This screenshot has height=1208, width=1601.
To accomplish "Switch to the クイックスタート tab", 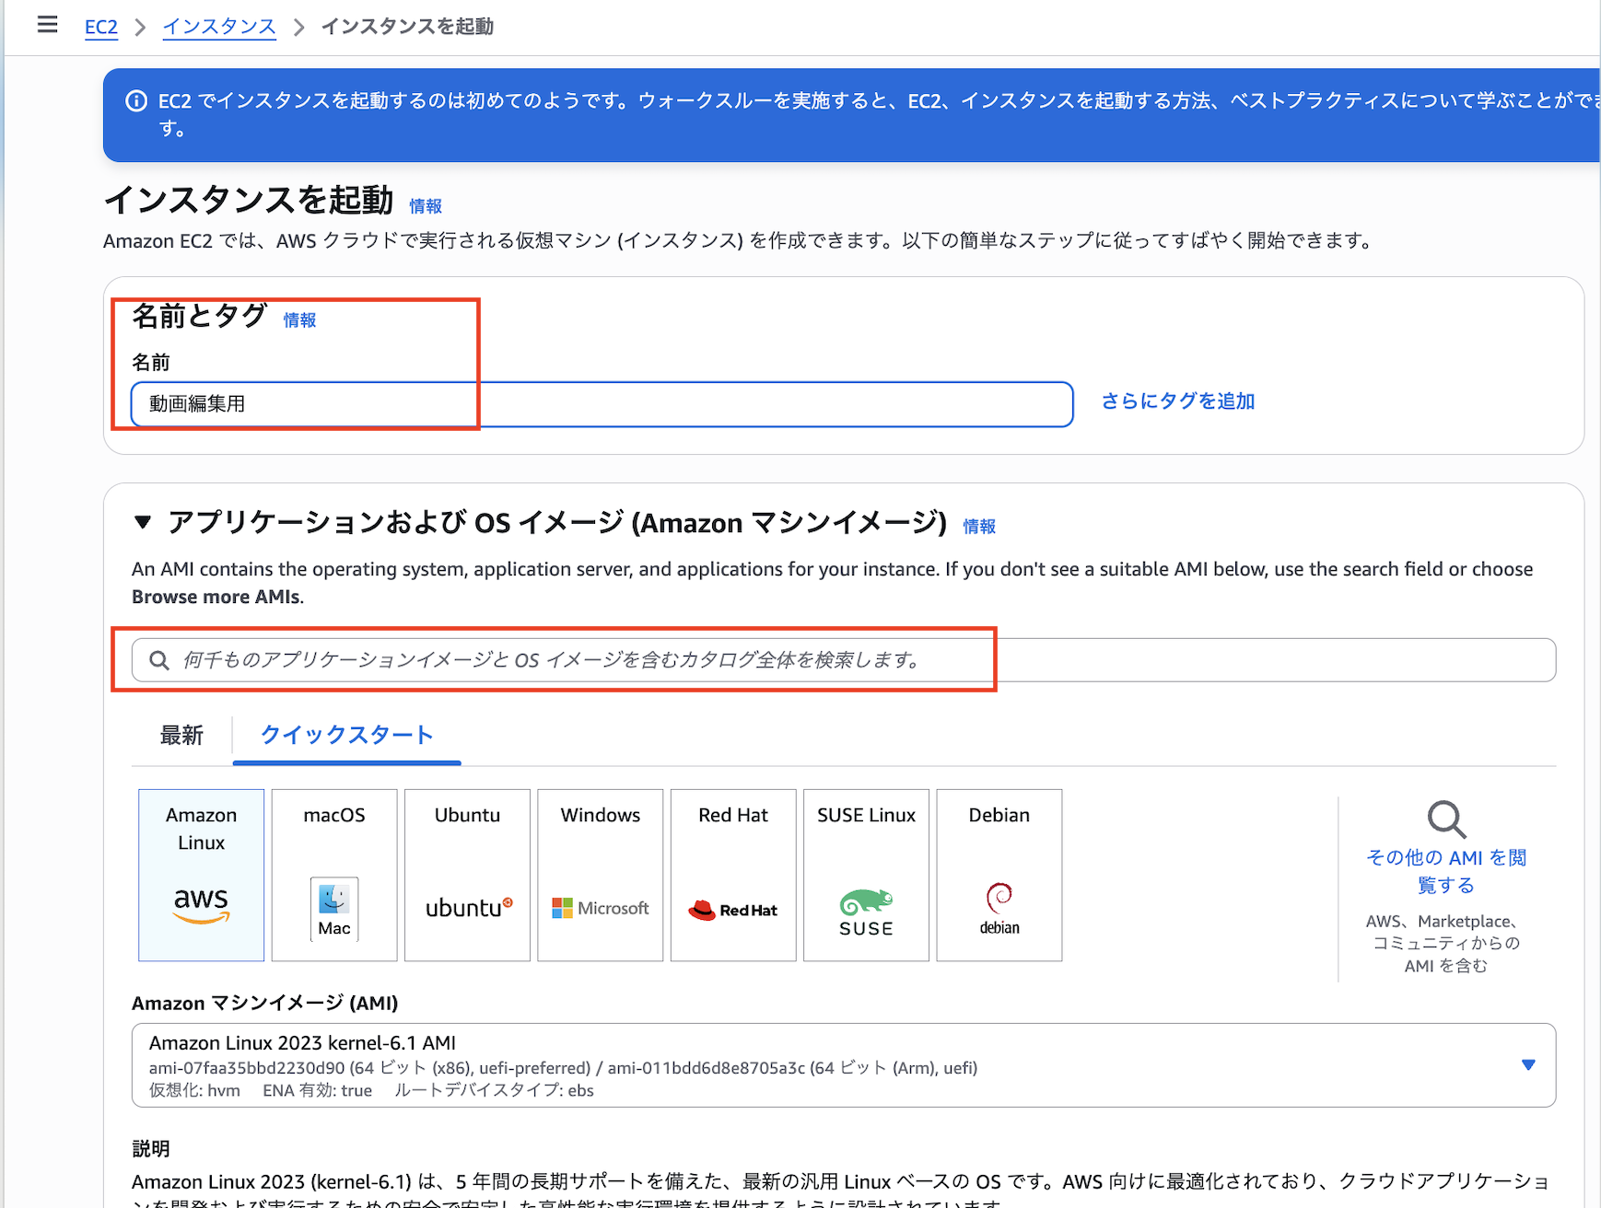I will coord(347,735).
